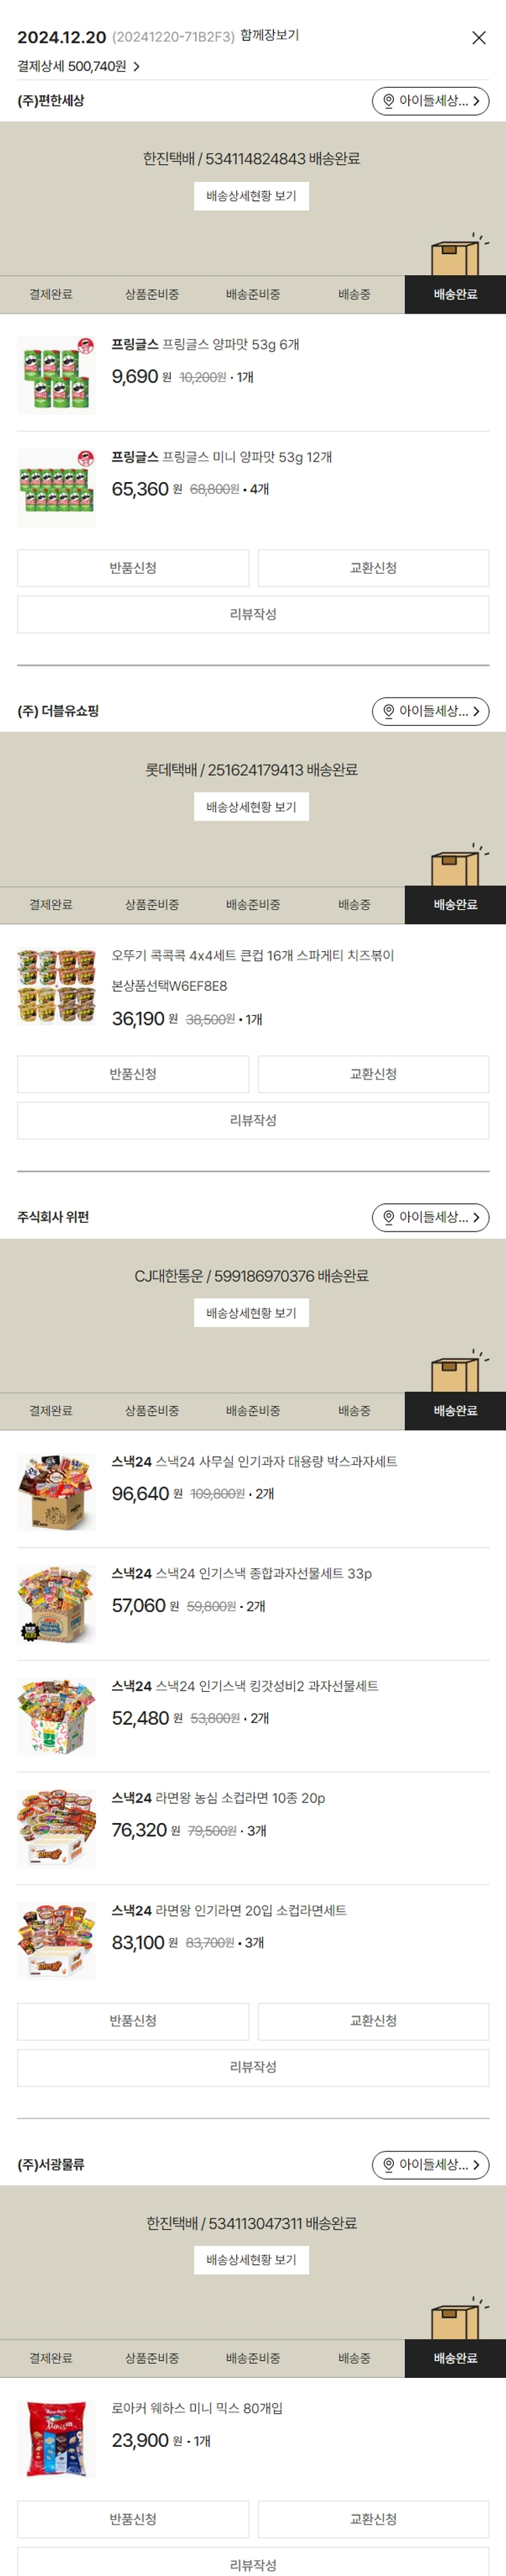Expand payment details 500,740원 chevron
The height and width of the screenshot is (2576, 506).
[x=137, y=67]
